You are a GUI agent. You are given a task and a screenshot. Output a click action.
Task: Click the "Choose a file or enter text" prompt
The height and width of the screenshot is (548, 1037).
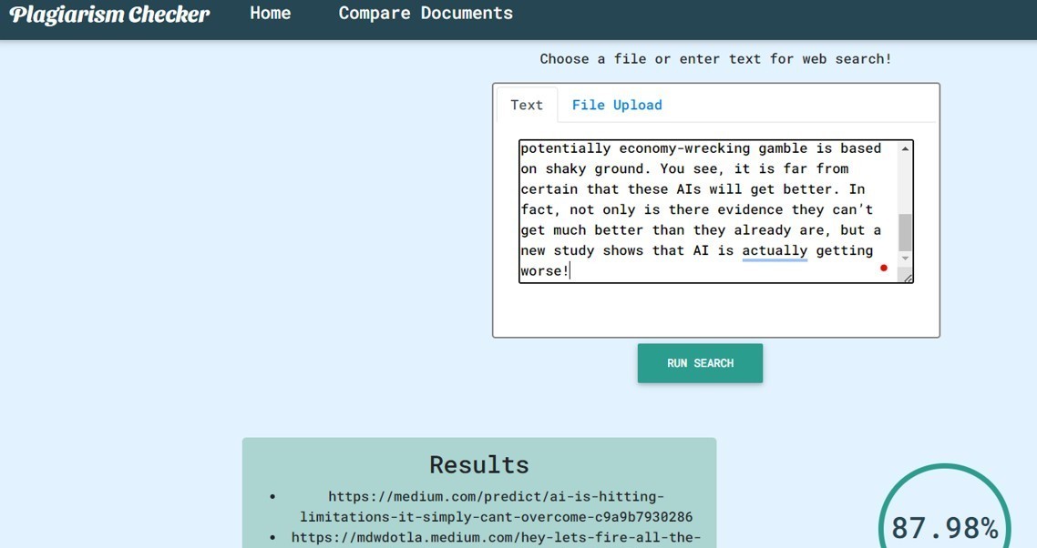715,59
